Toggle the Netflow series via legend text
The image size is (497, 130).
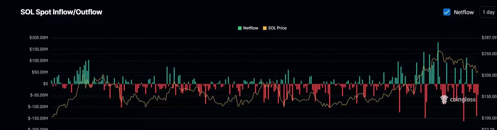251,28
